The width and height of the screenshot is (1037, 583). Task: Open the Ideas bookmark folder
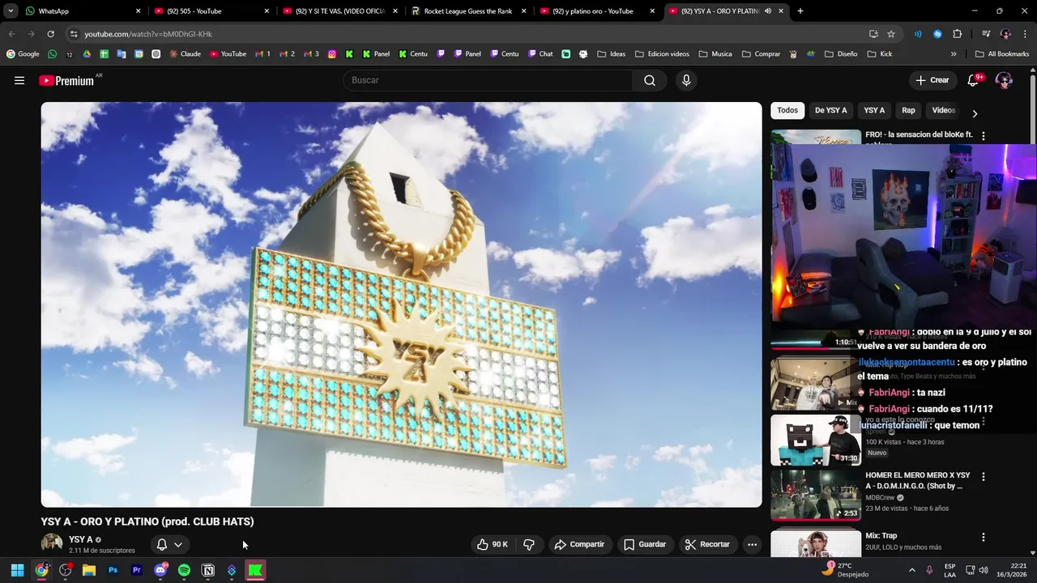click(x=611, y=54)
